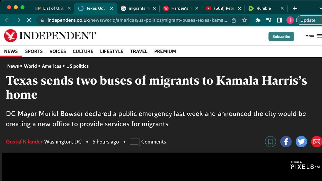Share article on Twitter

301,142
